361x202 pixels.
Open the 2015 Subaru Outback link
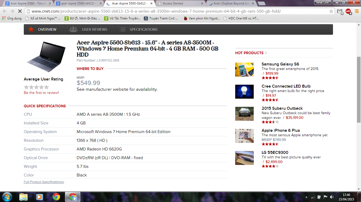pos(282,108)
